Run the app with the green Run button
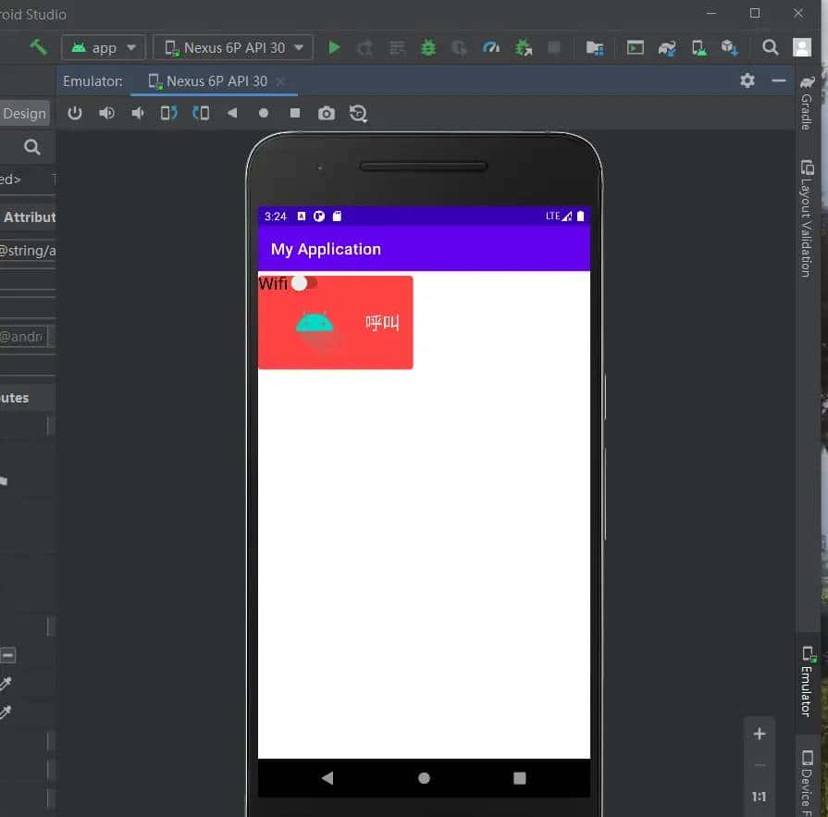 (x=334, y=47)
